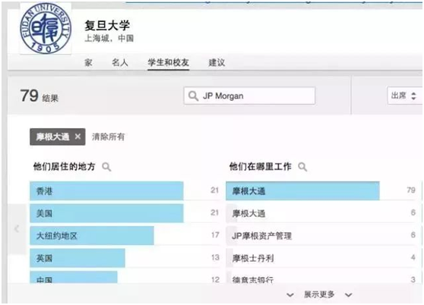Switch to the 名人 tab
The height and width of the screenshot is (305, 424).
120,63
